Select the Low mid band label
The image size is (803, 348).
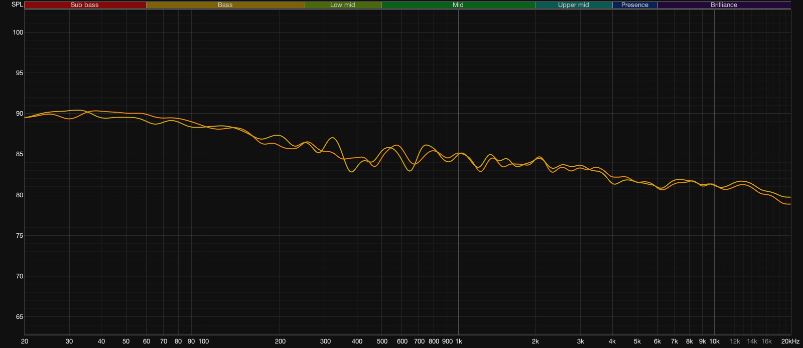click(343, 5)
